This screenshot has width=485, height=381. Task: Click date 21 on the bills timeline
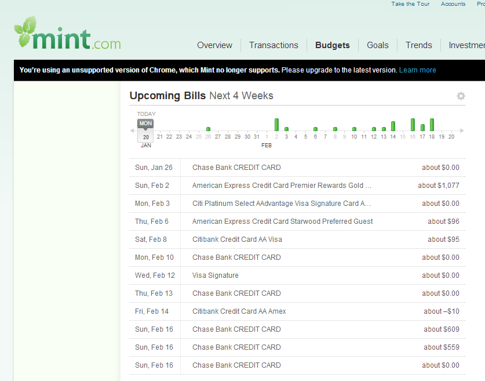[x=159, y=136]
